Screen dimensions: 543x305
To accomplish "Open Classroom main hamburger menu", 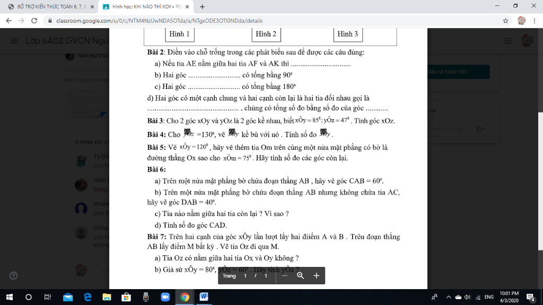I will coord(14,41).
